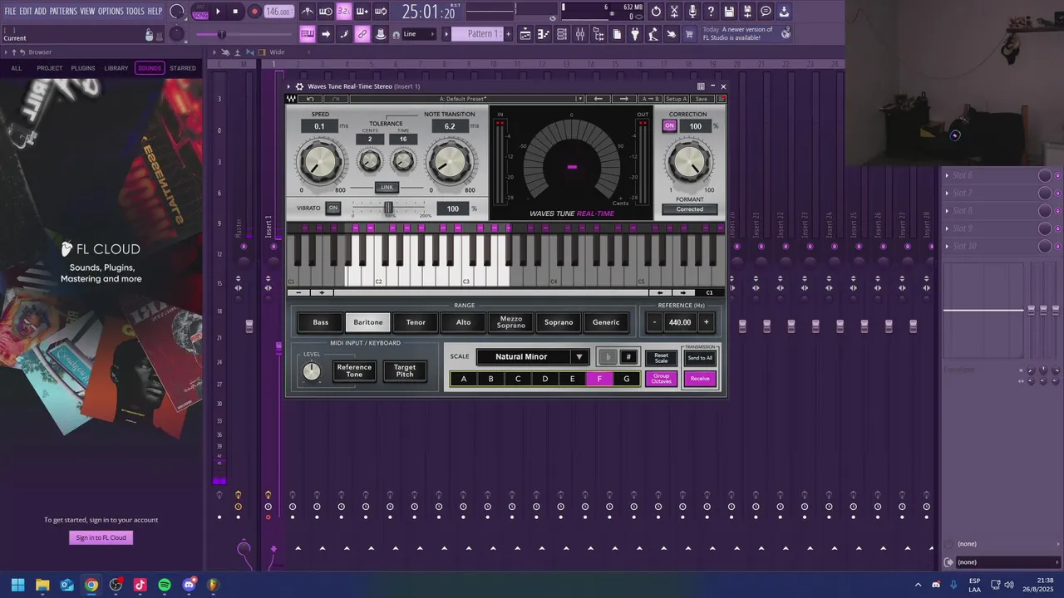Increase reference frequency with plus button
Viewport: 1064px width, 598px height.
(707, 322)
